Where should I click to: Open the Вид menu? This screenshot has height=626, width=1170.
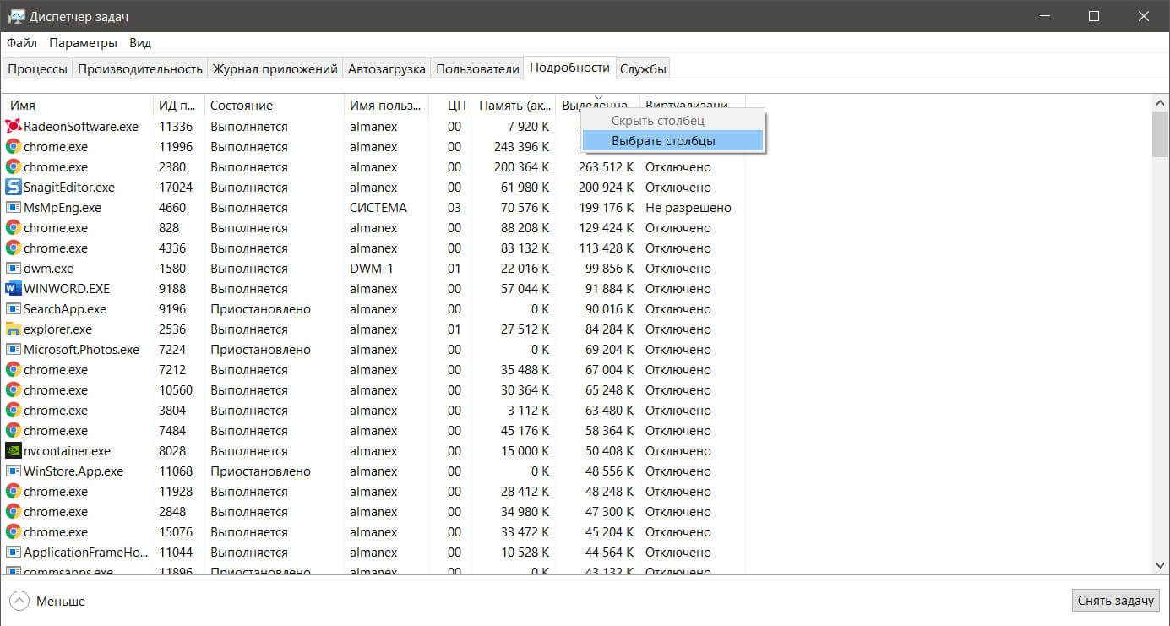140,43
